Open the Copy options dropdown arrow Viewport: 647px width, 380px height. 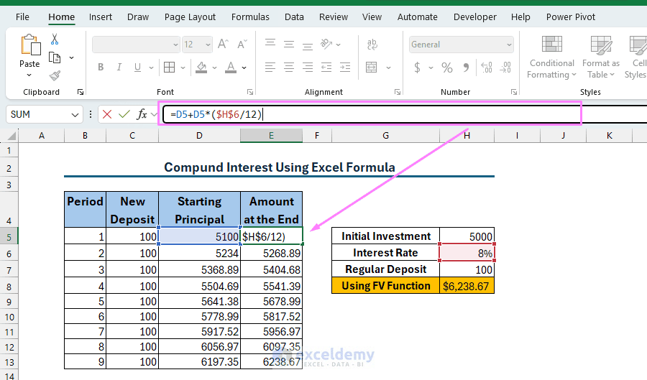[72, 57]
